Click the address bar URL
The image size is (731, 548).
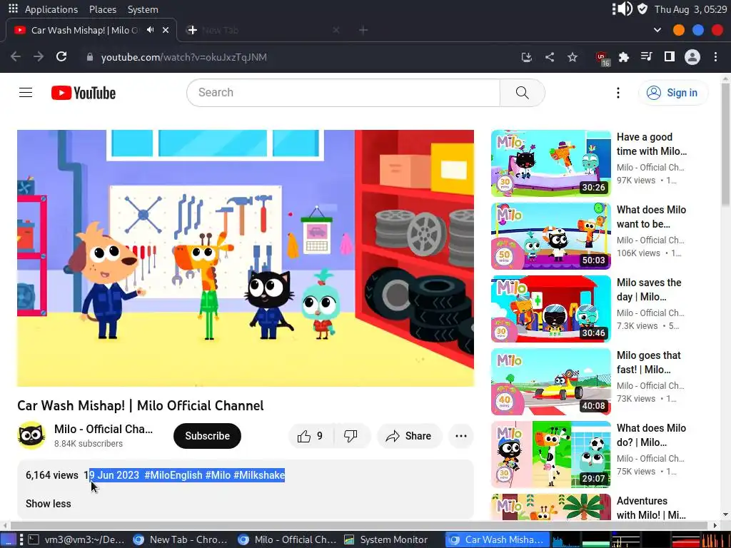[183, 57]
